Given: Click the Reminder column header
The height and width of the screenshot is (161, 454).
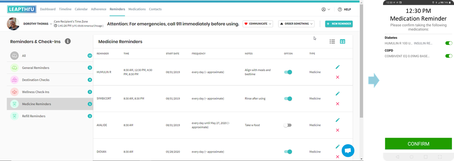Looking at the screenshot, I should (103, 54).
